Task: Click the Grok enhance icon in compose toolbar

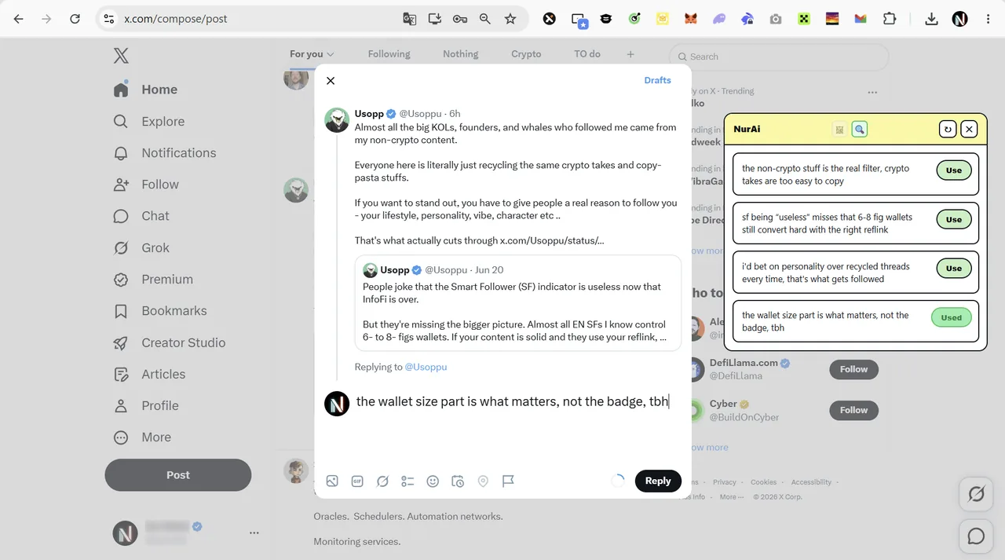Action: pos(382,481)
